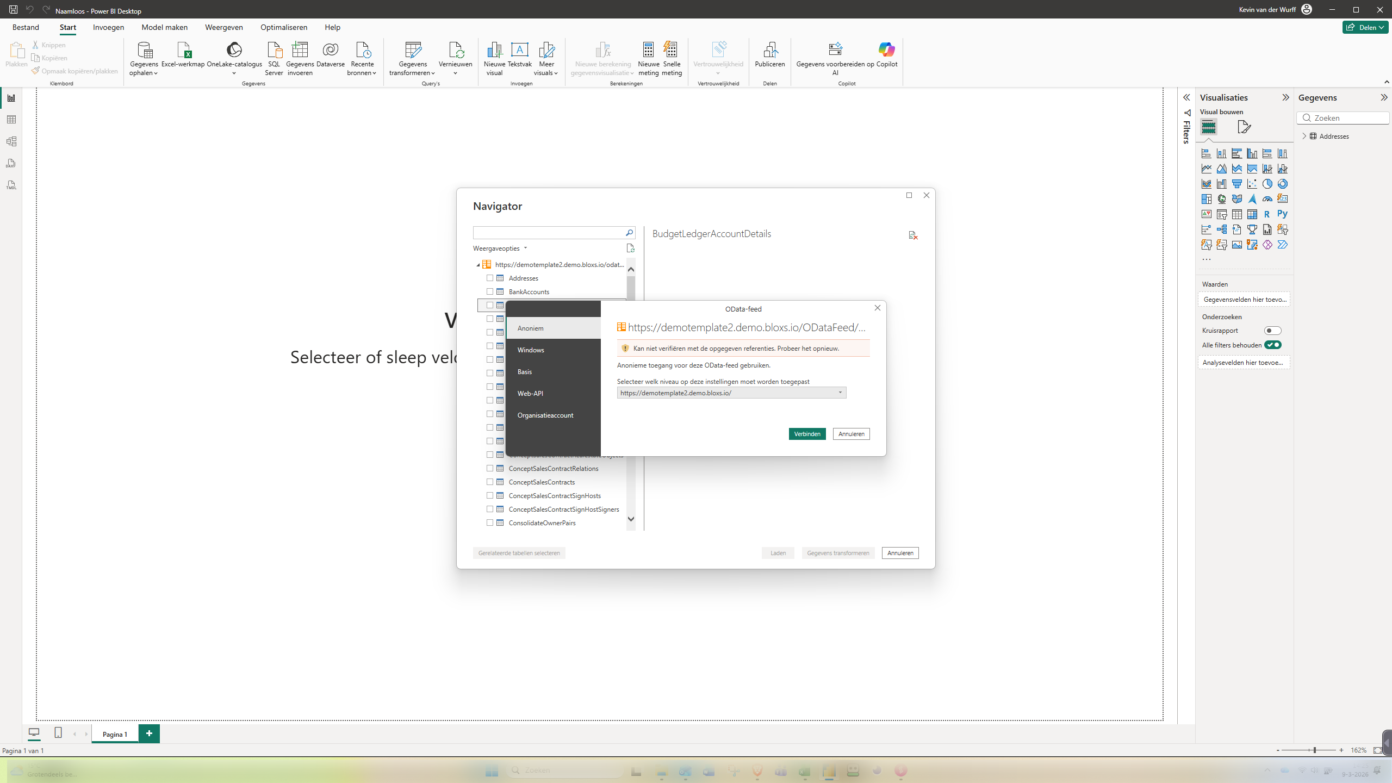Switch to table view in left sidebar

pyautogui.click(x=11, y=120)
